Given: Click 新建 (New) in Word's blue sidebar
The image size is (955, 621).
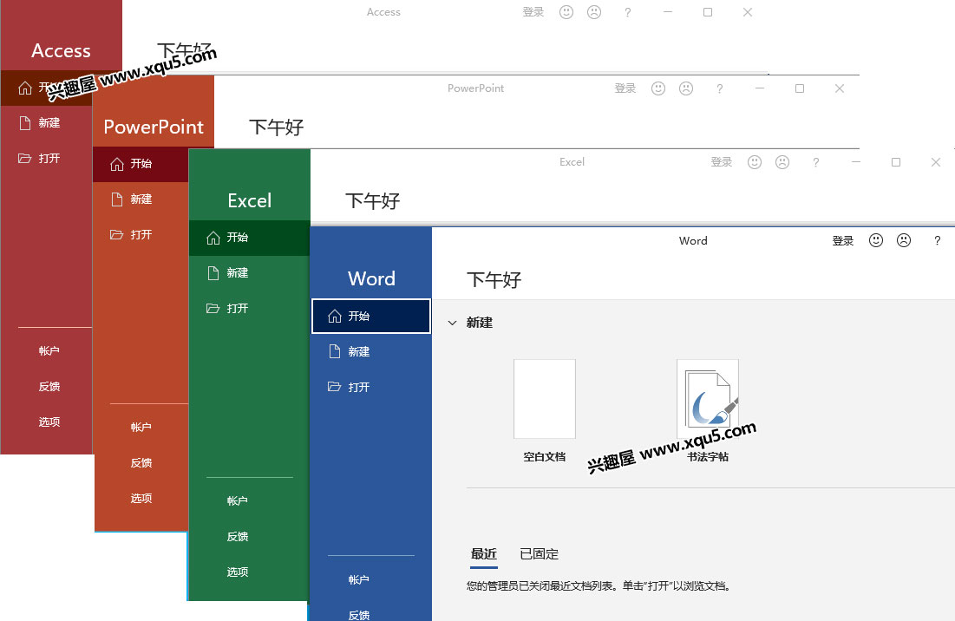Looking at the screenshot, I should pyautogui.click(x=371, y=351).
